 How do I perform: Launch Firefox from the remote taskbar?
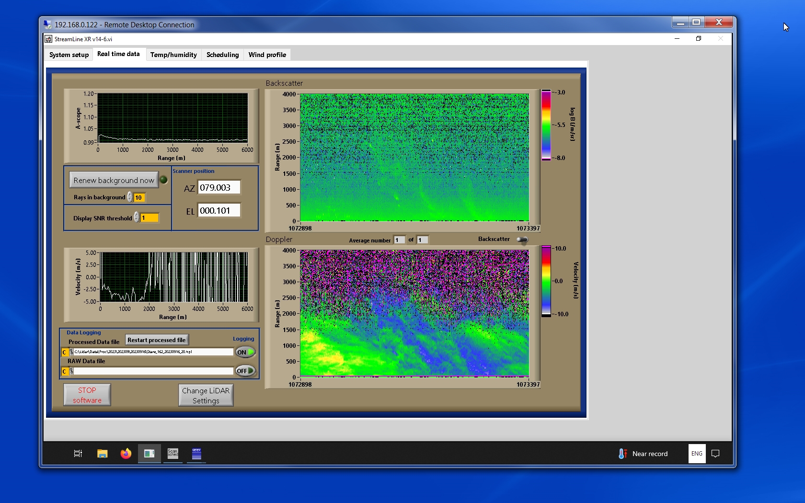[x=126, y=454]
